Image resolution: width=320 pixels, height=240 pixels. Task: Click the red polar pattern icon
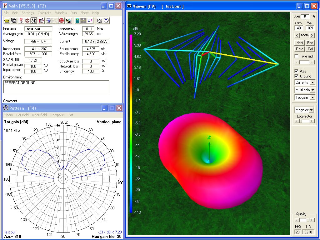[62, 21]
